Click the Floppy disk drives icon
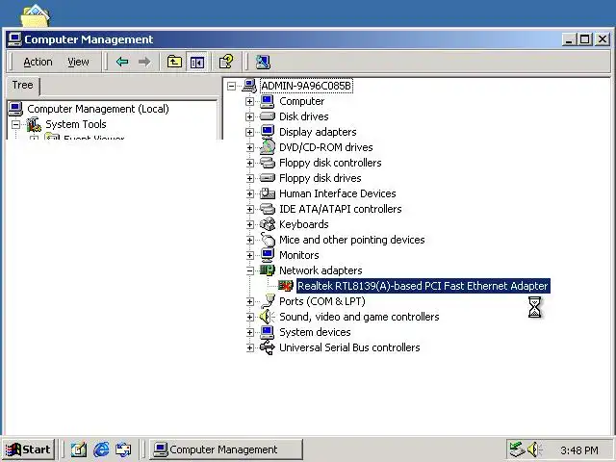 tap(268, 178)
